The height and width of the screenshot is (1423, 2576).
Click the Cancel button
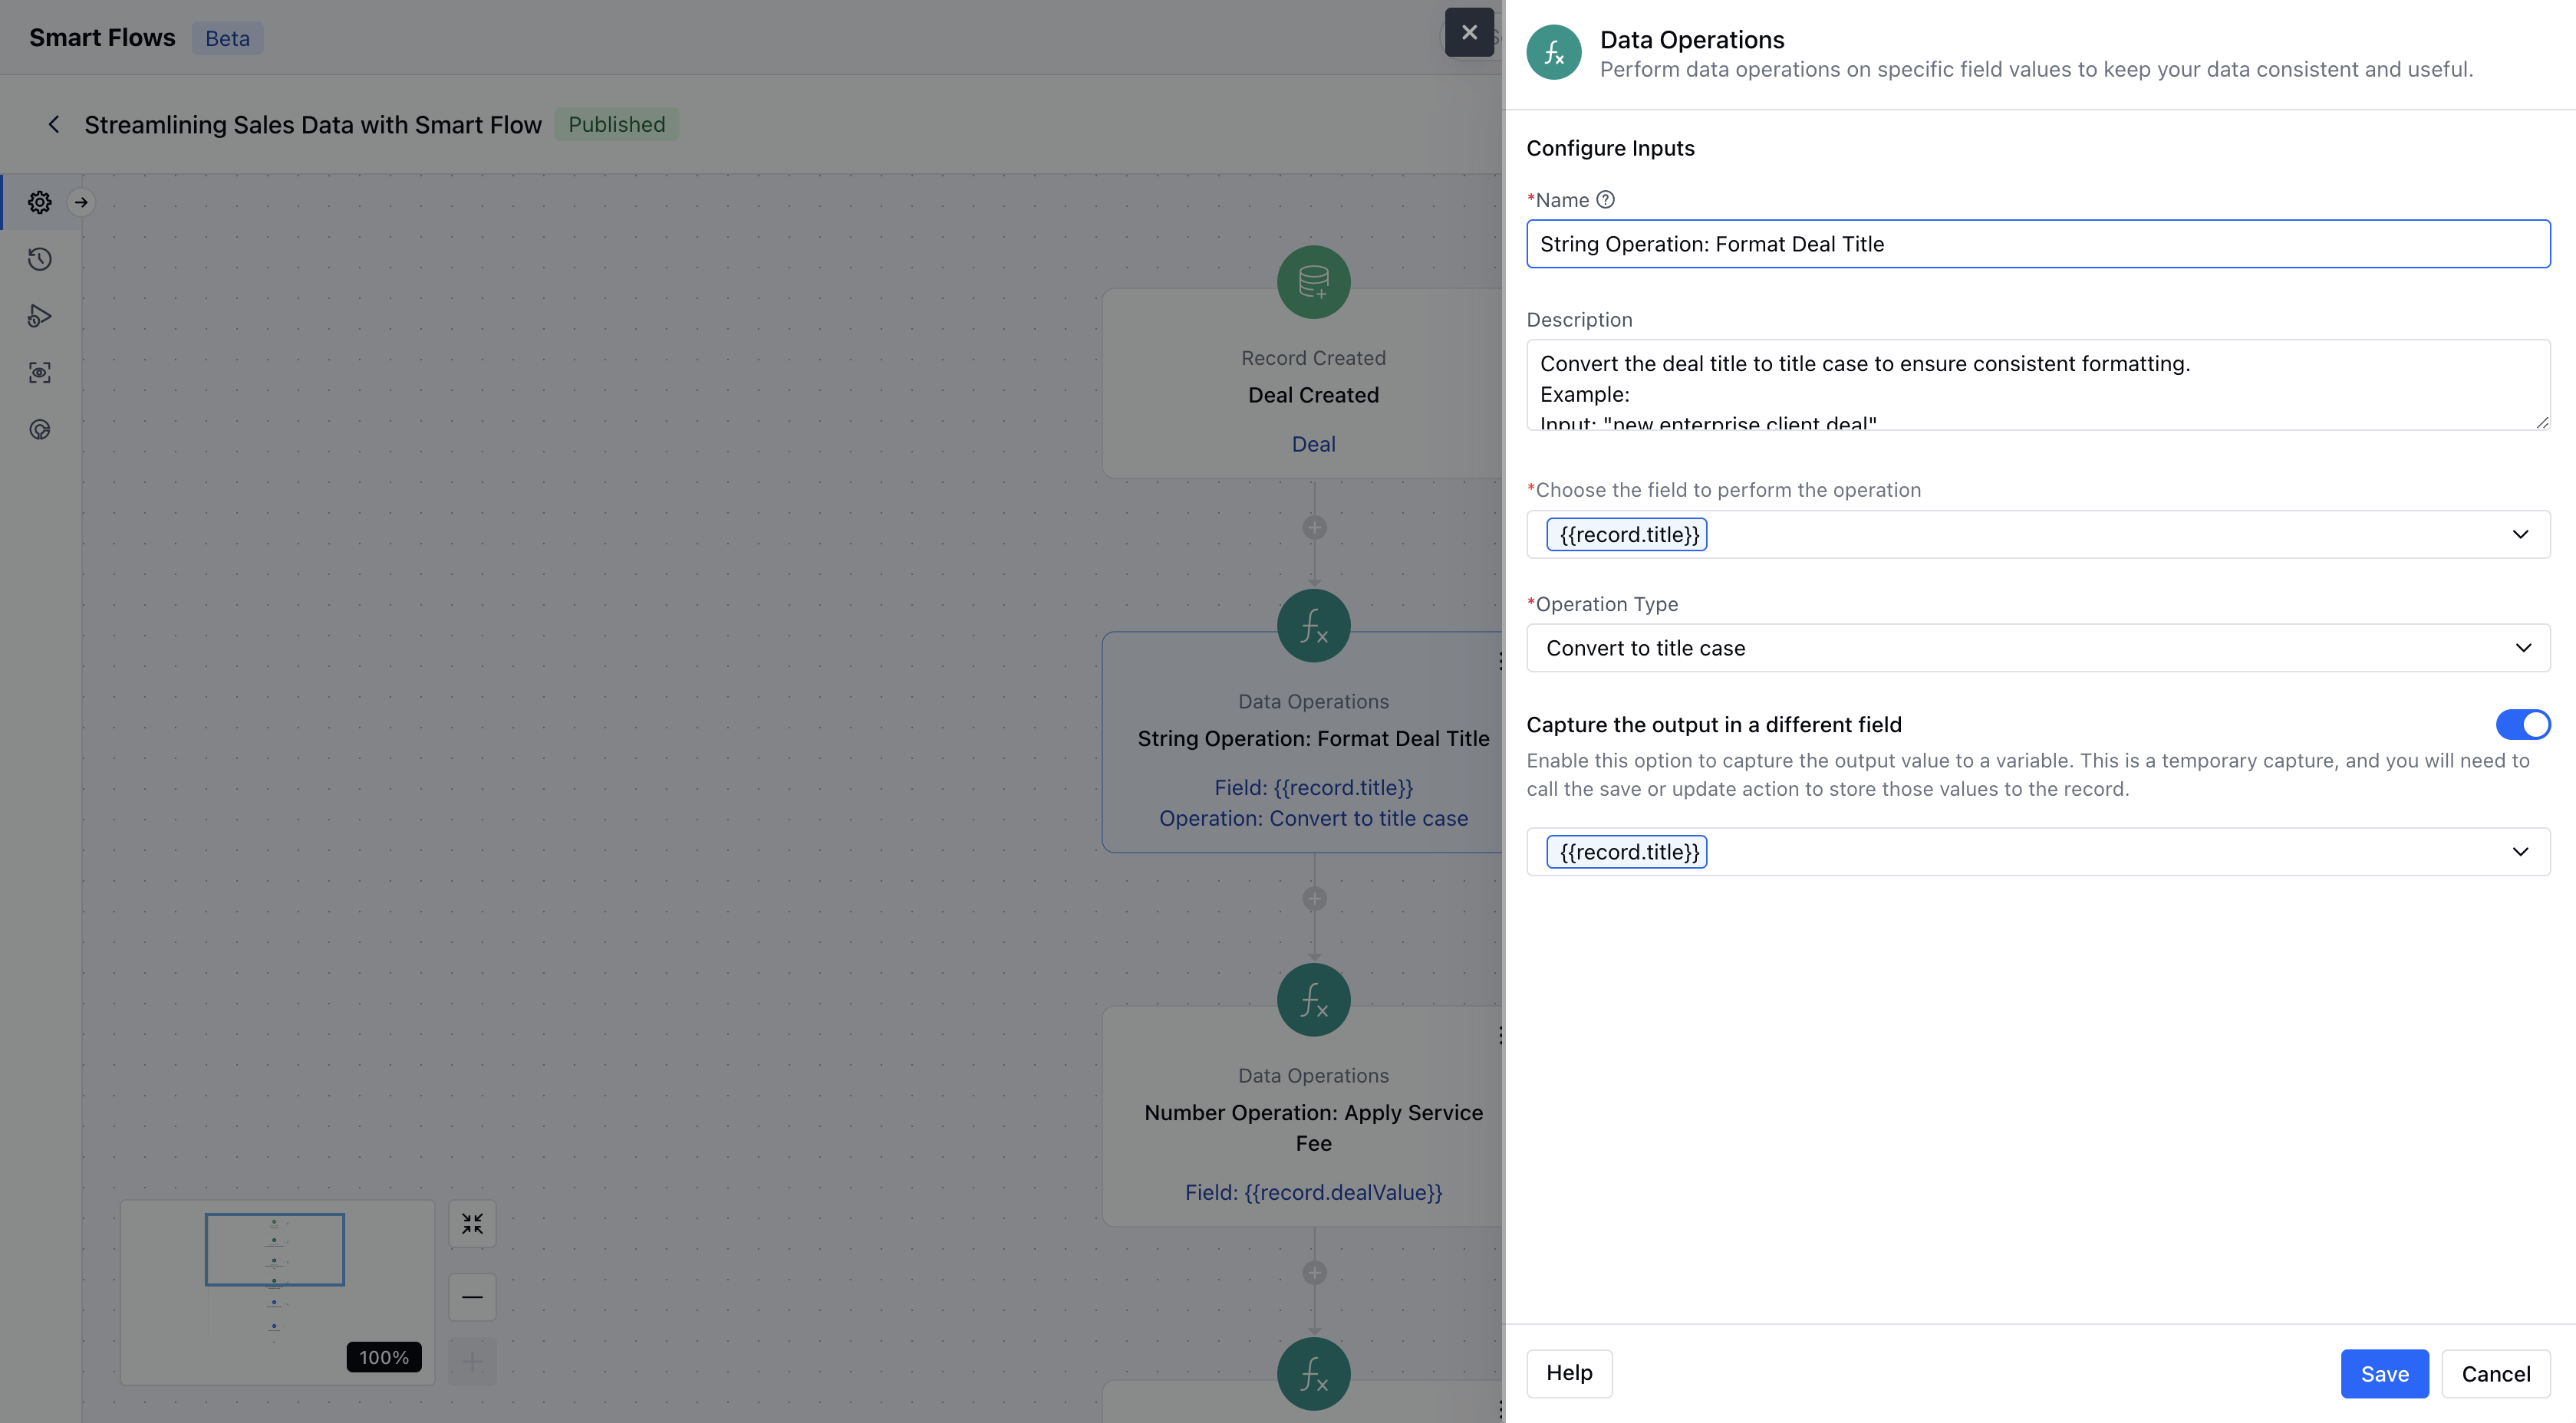point(2495,1374)
